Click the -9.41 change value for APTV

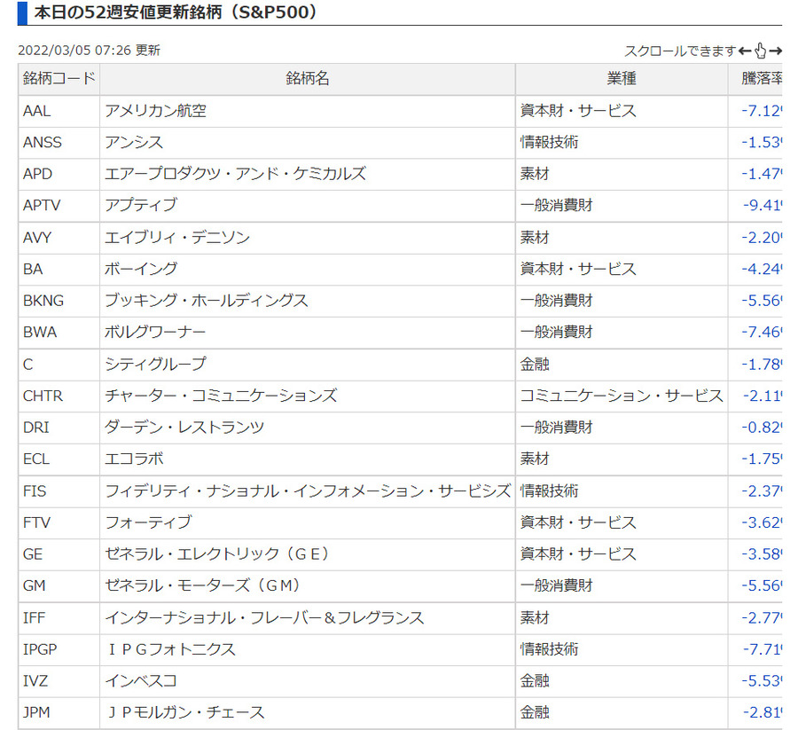click(x=762, y=206)
